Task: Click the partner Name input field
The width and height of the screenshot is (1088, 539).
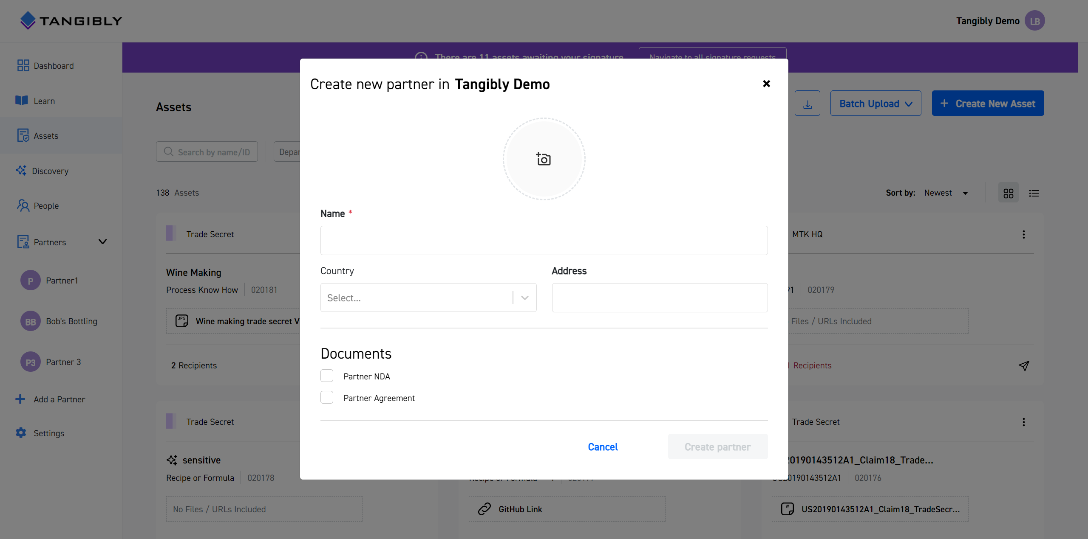Action: (544, 240)
